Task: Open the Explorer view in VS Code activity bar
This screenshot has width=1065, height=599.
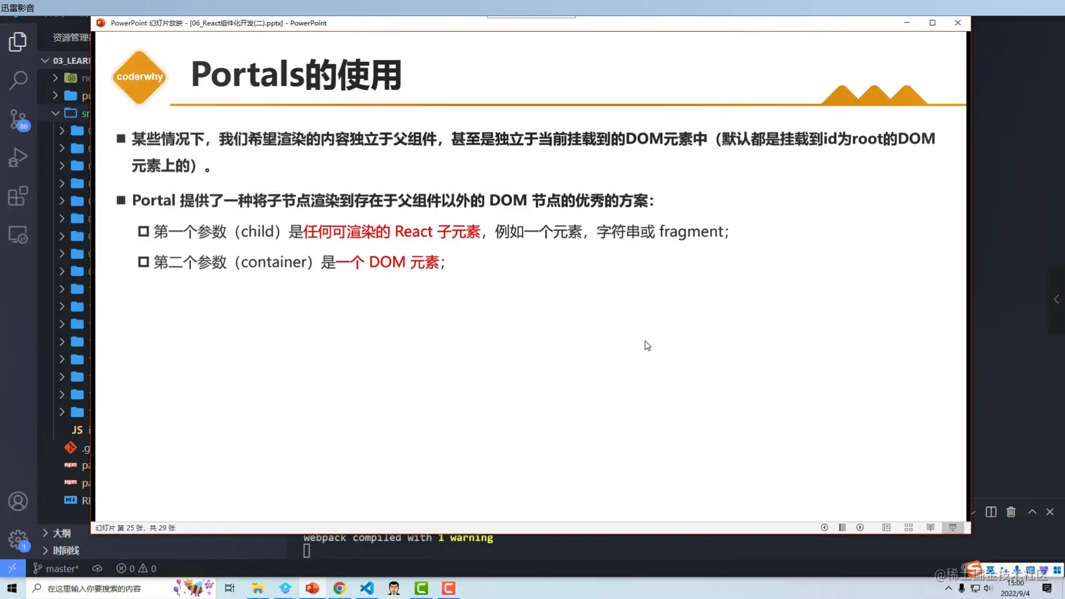Action: coord(18,42)
